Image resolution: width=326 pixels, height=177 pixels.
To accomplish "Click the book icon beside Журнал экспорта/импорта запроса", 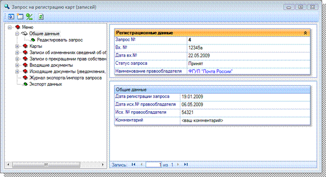I will (25, 78).
